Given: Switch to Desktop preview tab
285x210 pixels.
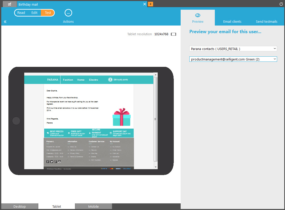Looking at the screenshot, I should (x=20, y=206).
